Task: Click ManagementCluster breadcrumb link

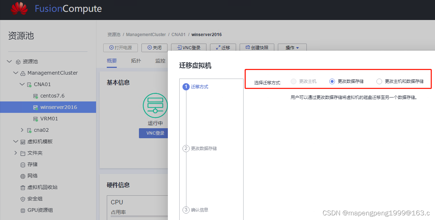Action: point(146,35)
